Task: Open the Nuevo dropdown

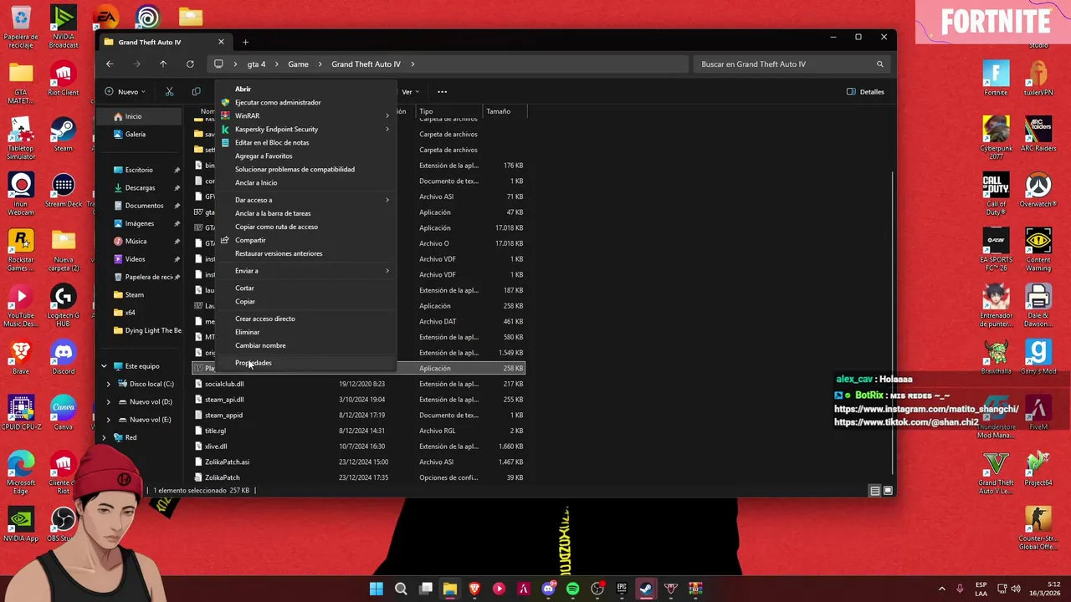Action: pyautogui.click(x=126, y=92)
